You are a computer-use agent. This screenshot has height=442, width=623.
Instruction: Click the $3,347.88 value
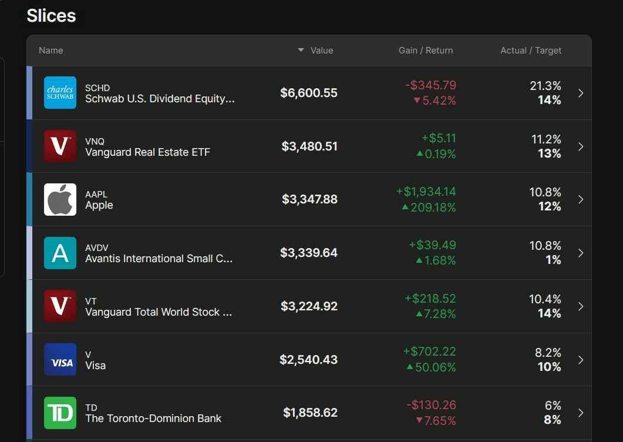[x=309, y=199]
